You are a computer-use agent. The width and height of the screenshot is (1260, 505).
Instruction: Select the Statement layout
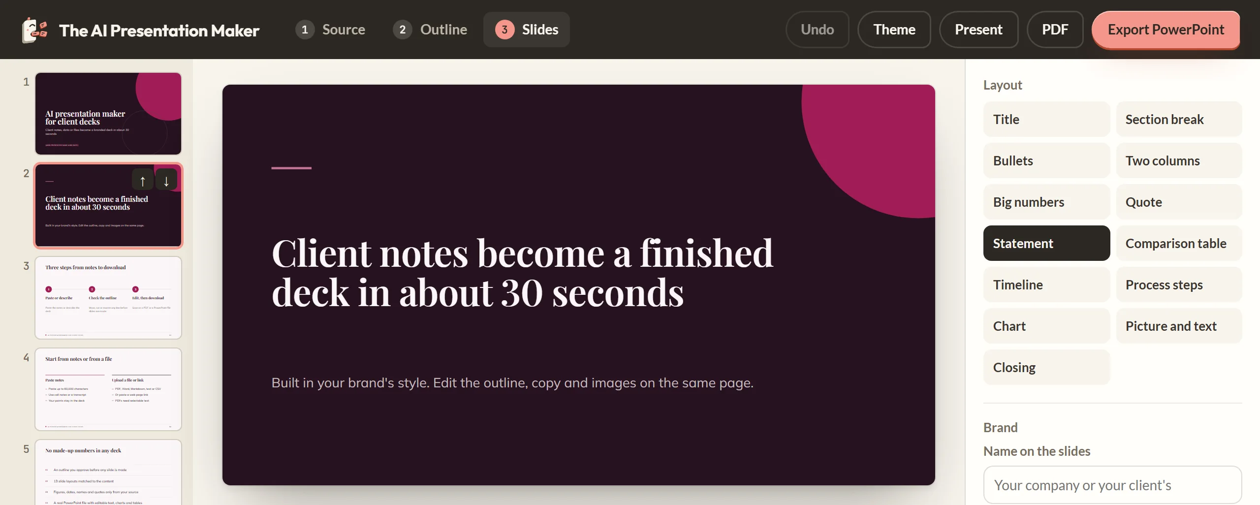1046,243
